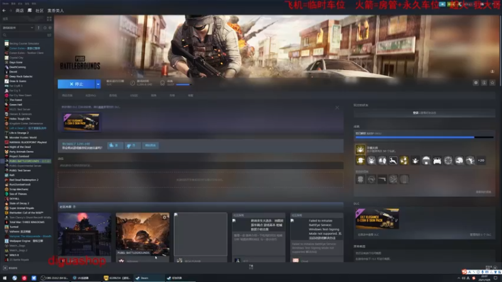The height and width of the screenshot is (282, 502).
Task: Select PUBG: Test Server in game list
Action: 19,170
